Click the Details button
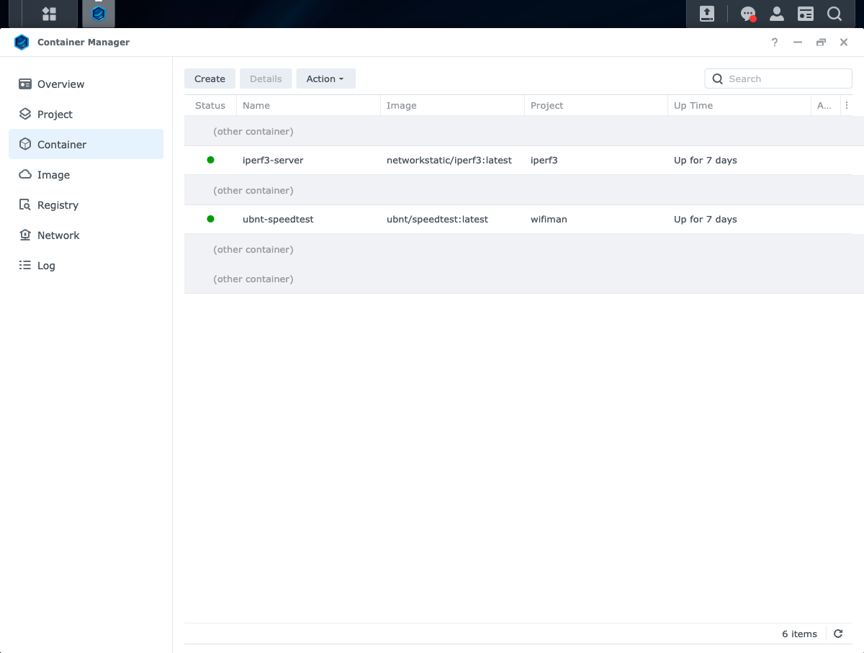This screenshot has height=653, width=864. click(x=266, y=78)
